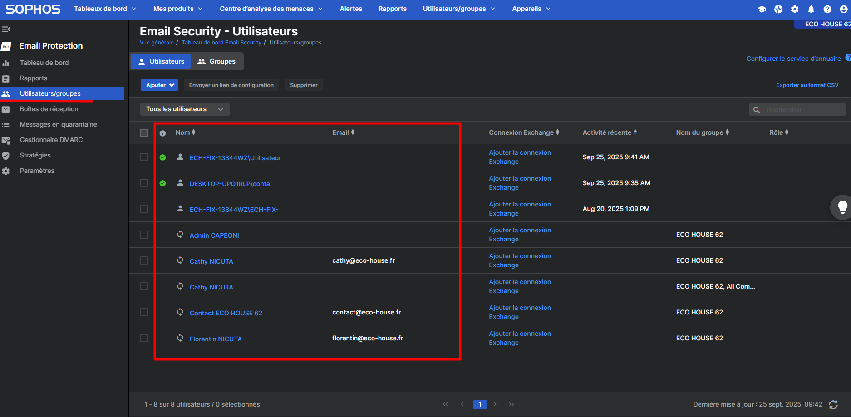This screenshot has height=417, width=851.
Task: Expand the Tableaux de bord menu
Action: pos(105,9)
